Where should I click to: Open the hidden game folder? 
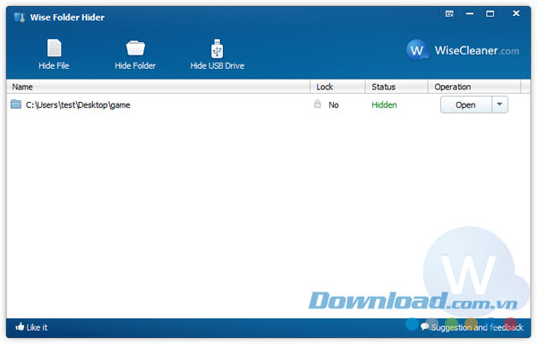tap(465, 105)
